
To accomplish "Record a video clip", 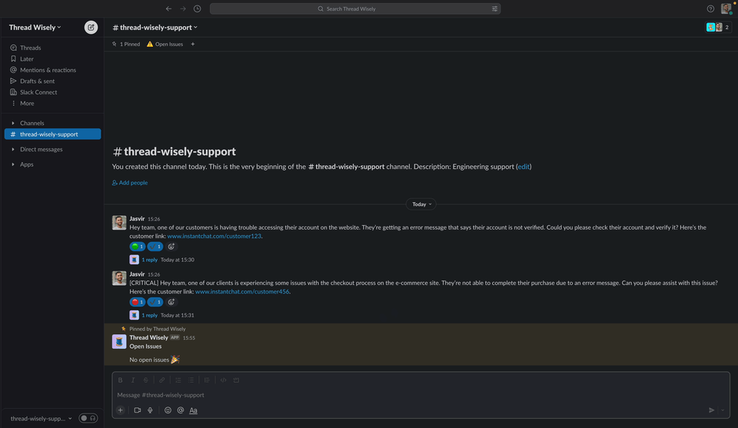I will [x=138, y=410].
